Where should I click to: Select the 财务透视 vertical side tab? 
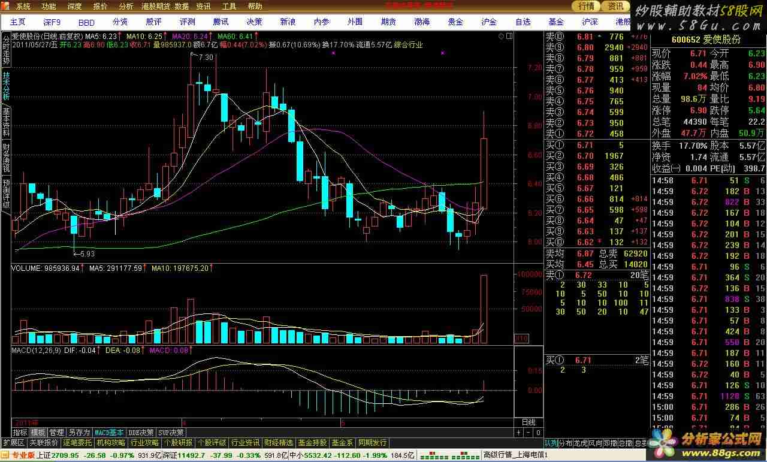[6, 158]
